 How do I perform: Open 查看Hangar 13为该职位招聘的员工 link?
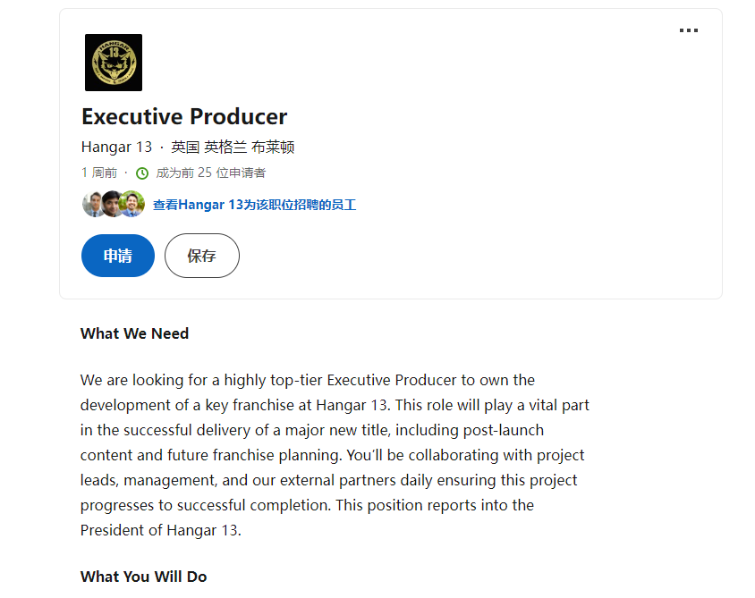[254, 205]
